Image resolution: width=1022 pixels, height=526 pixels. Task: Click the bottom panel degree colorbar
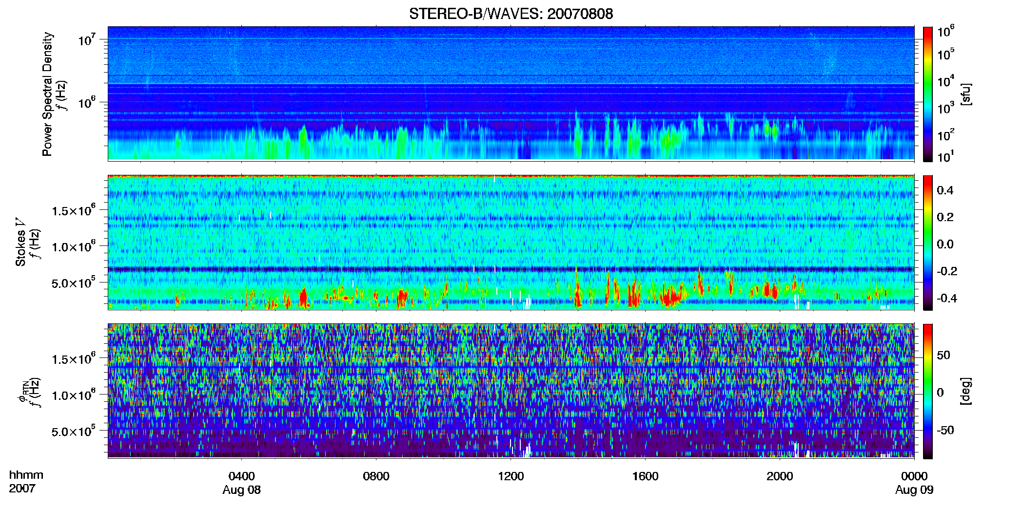point(928,391)
